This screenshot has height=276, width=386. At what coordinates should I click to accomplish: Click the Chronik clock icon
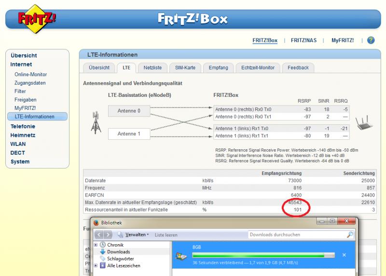[103, 245]
